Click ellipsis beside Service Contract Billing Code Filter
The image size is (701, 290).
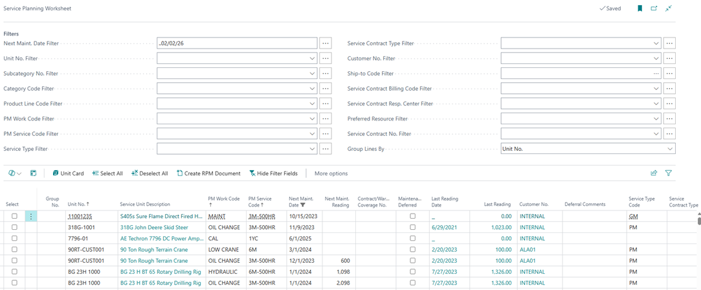(669, 89)
